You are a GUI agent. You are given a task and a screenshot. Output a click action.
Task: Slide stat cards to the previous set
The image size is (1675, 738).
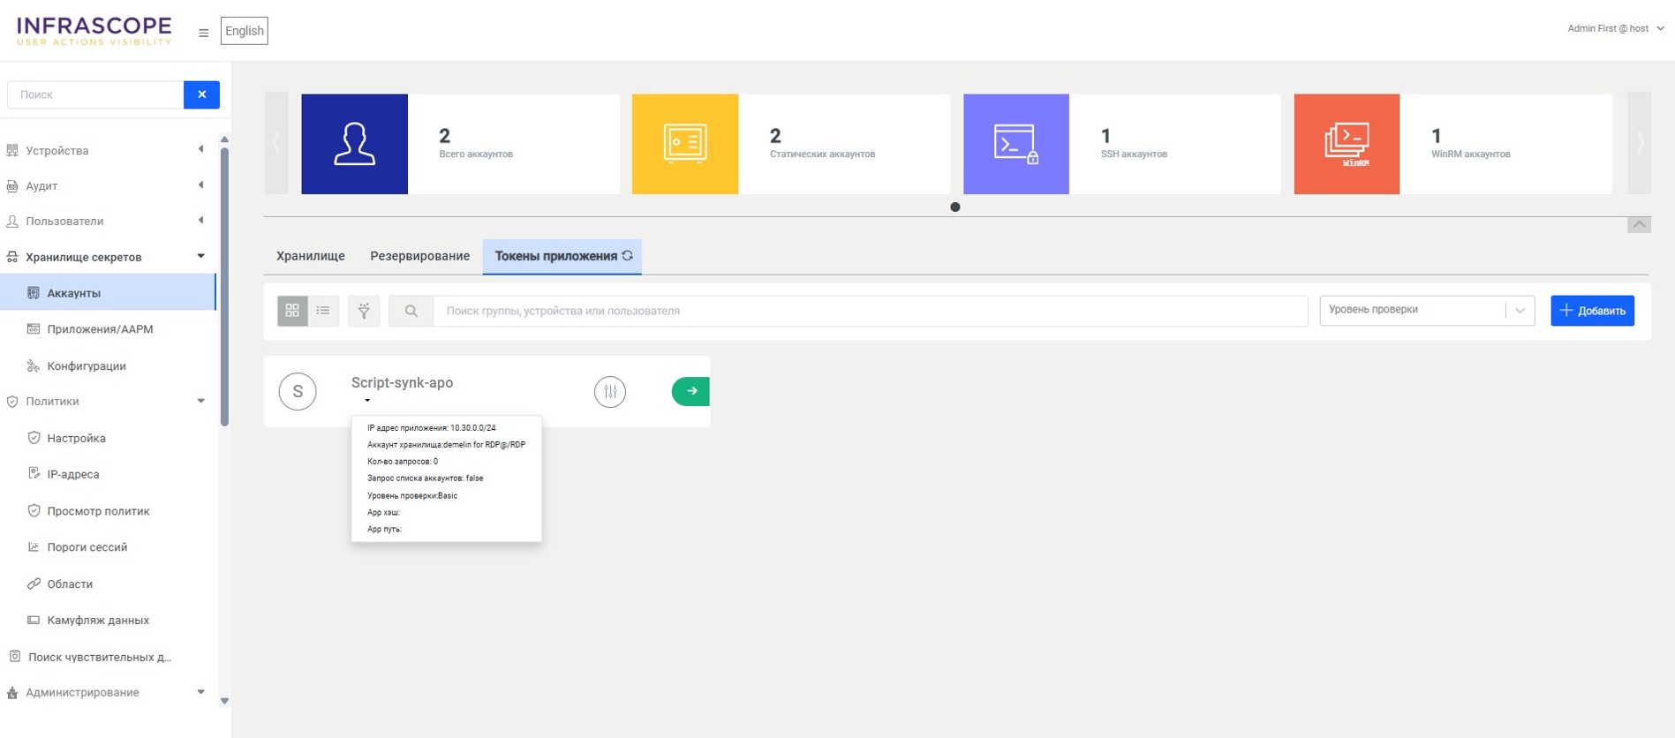tap(276, 143)
